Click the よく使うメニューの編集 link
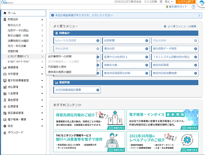This screenshot has width=205, height=155. point(182,26)
